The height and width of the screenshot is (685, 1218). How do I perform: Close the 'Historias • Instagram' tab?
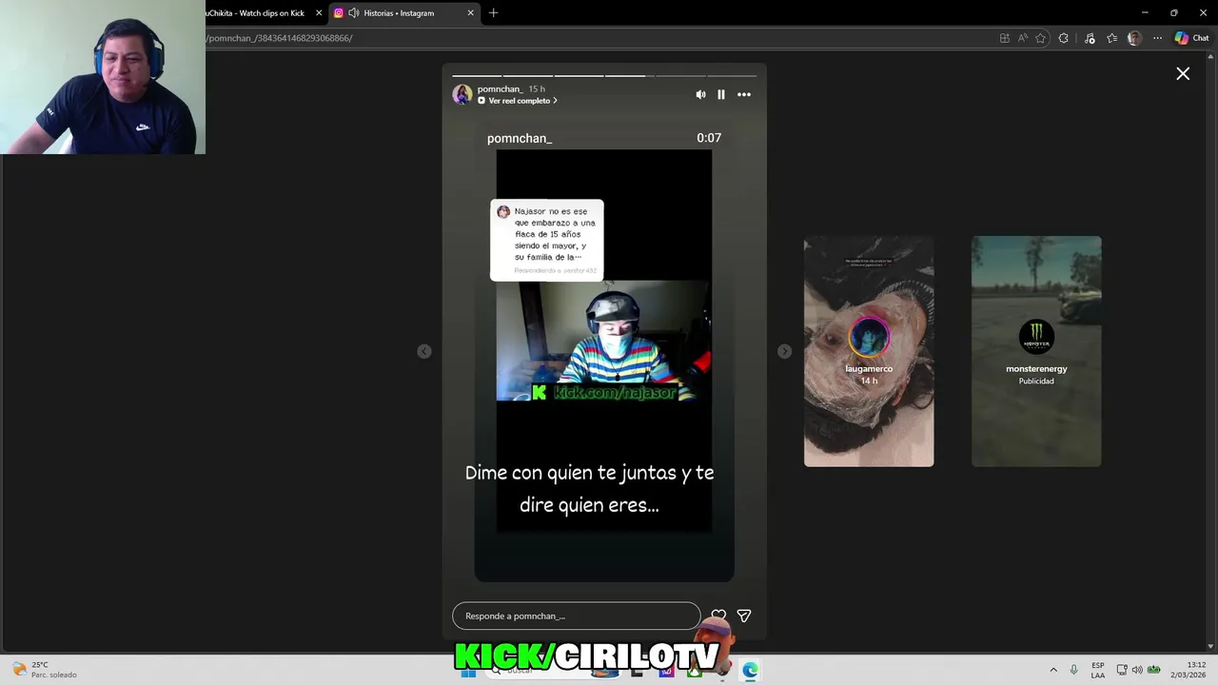click(x=471, y=13)
